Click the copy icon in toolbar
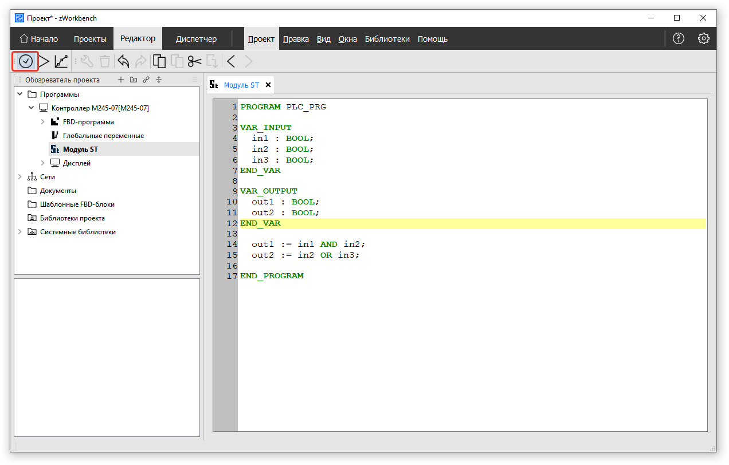The width and height of the screenshot is (729, 465). coord(160,61)
